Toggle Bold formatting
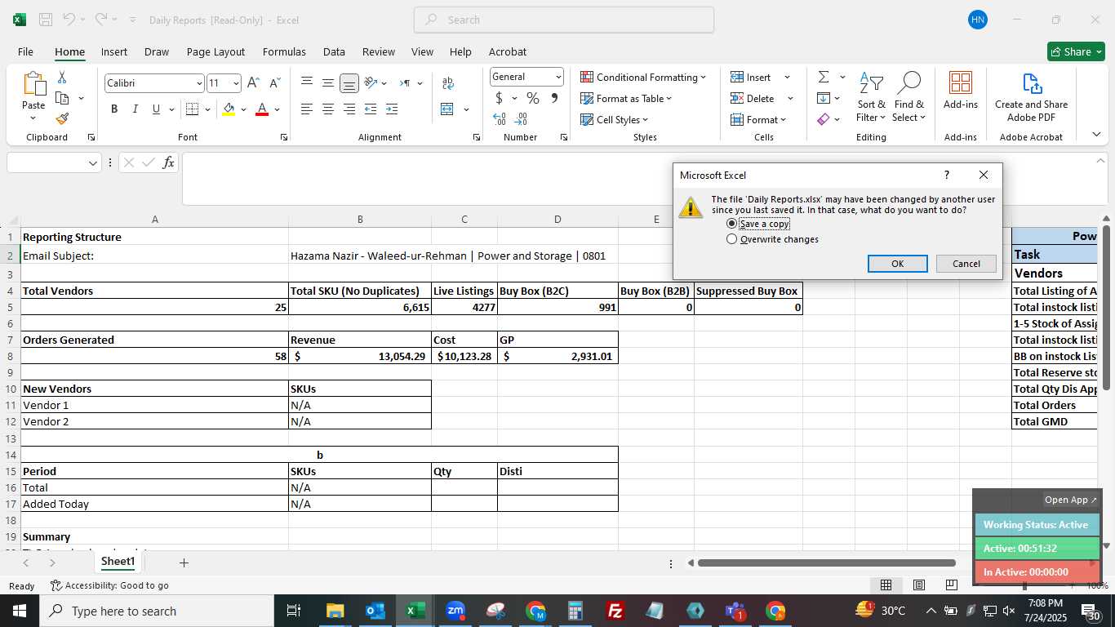 pos(114,109)
